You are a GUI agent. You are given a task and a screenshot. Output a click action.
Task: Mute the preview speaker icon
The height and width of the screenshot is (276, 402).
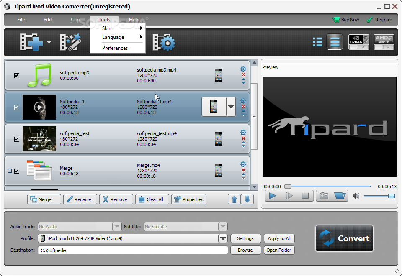356,196
